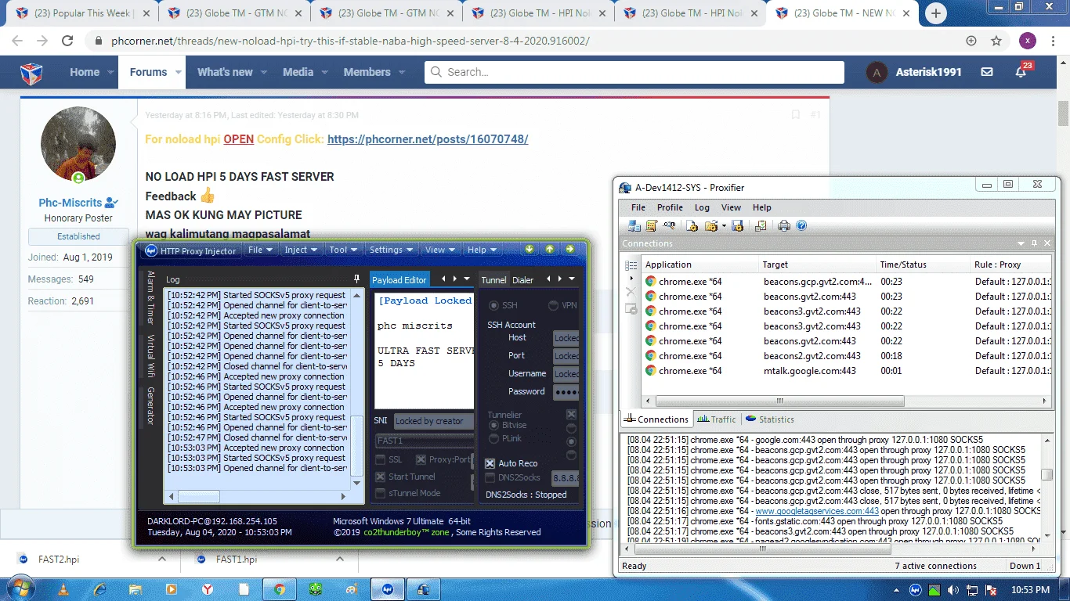Select the SSH radio button
Screen dimensions: 1070x601
(x=493, y=305)
